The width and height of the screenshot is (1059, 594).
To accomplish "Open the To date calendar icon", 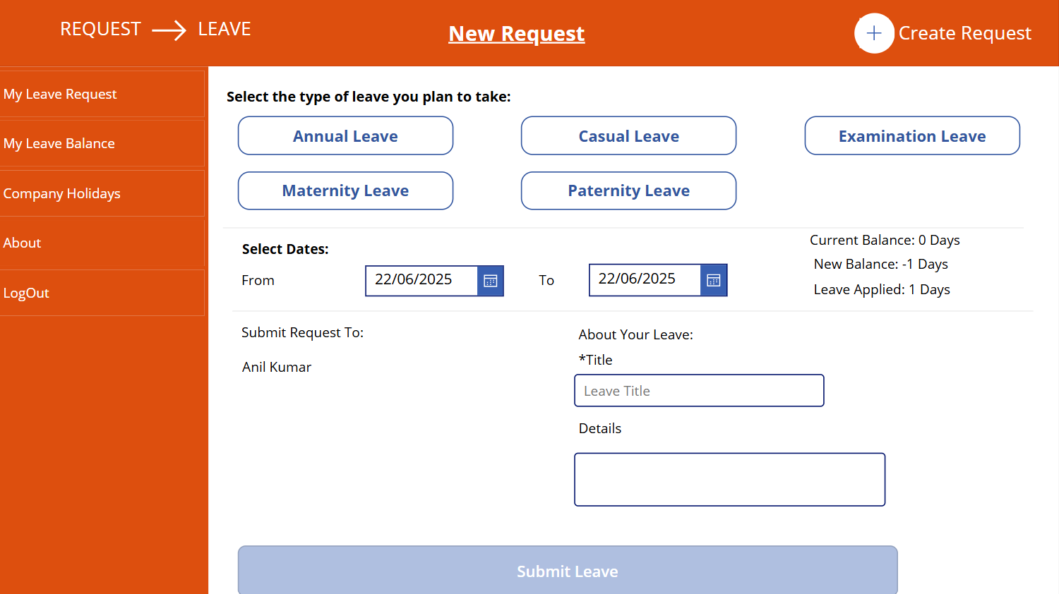I will click(714, 280).
